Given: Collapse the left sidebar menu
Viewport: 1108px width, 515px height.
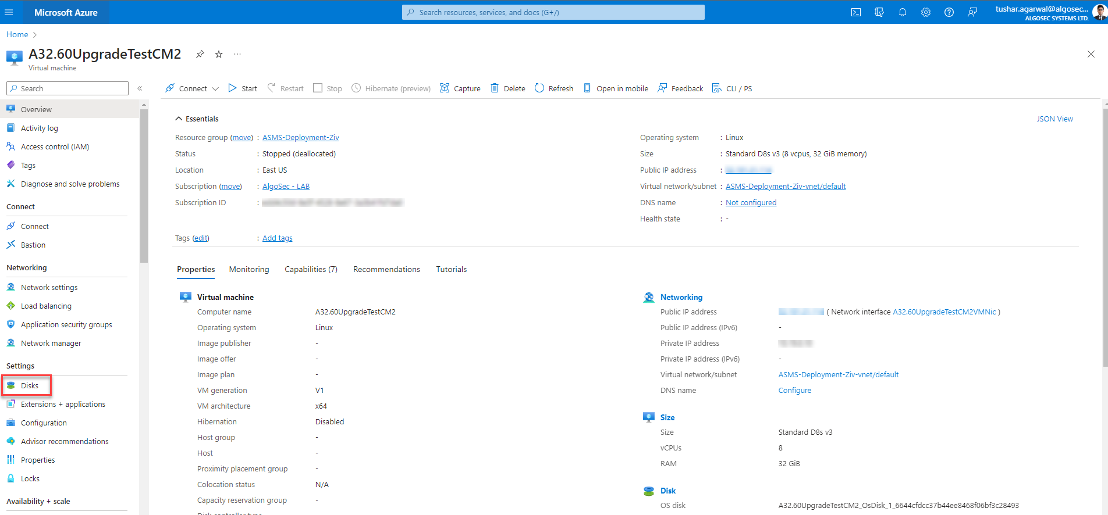Looking at the screenshot, I should point(140,88).
